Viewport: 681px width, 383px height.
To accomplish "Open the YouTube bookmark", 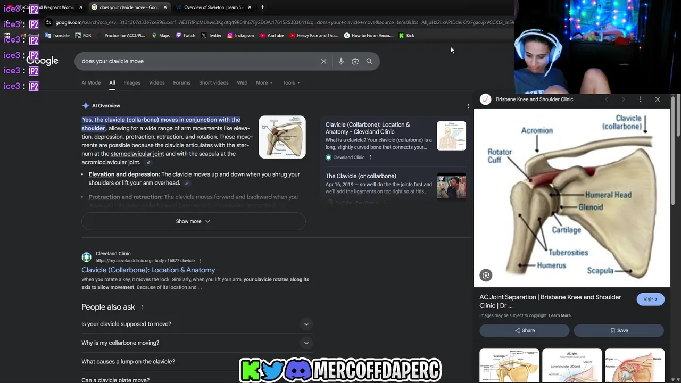I will pos(271,36).
